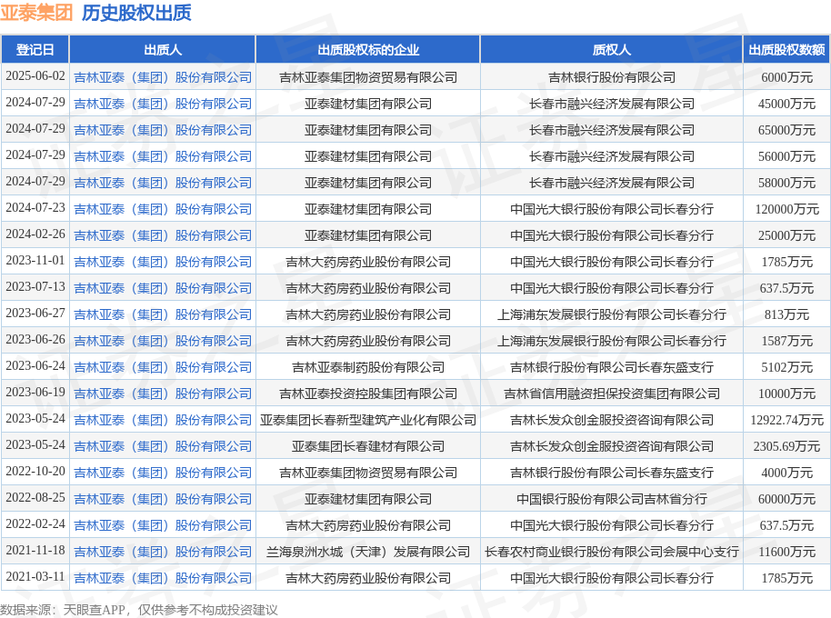Image resolution: width=831 pixels, height=618 pixels.
Task: Open the pledgor link in the 2023-11-01 row
Action: click(x=163, y=262)
